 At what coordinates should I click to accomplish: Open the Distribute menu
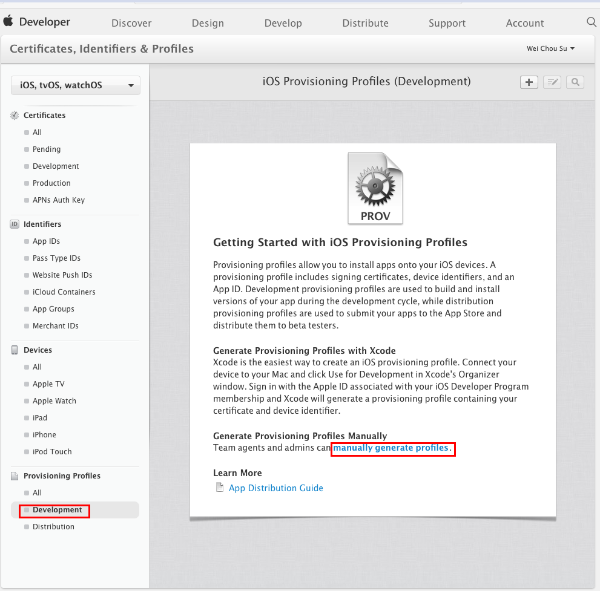pyautogui.click(x=366, y=24)
